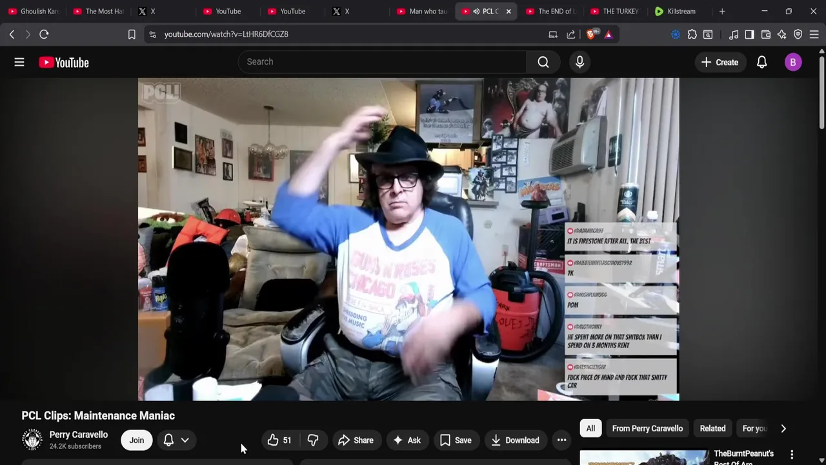Switch to Man who tau tab

[422, 11]
